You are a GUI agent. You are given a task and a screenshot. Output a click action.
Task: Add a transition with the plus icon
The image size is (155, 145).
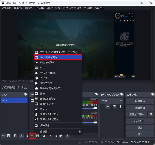click(x=108, y=107)
